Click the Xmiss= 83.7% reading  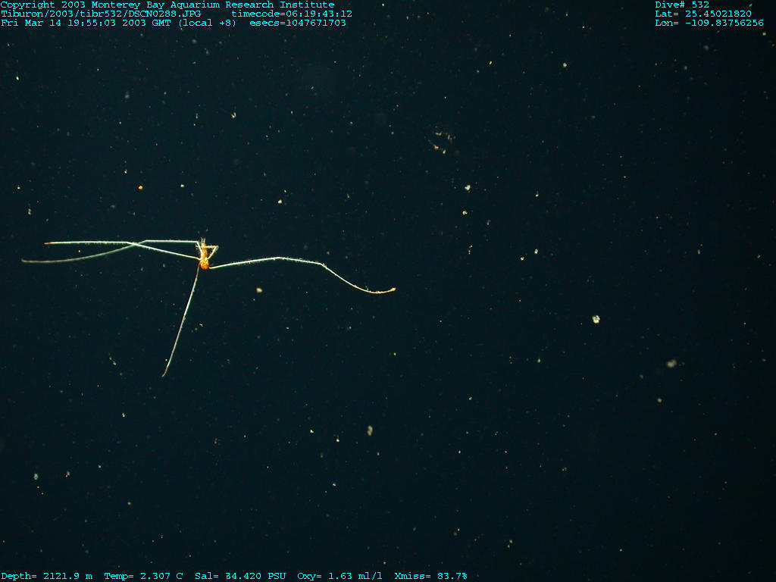[430, 576]
